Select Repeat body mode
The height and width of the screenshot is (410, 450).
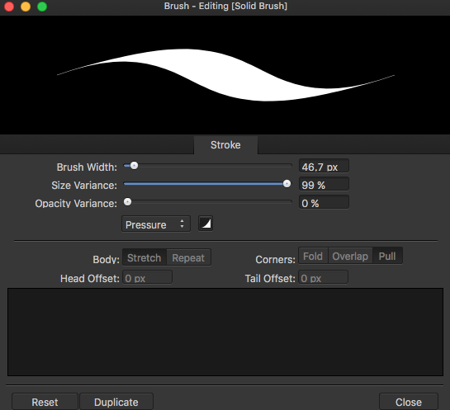tap(188, 257)
